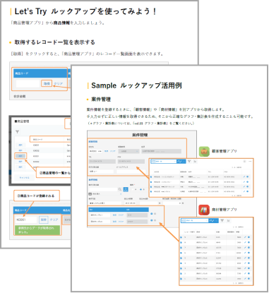The height and width of the screenshot is (293, 269).
Task: Click the blue organization picker icon beside the search
Action: tap(126, 189)
